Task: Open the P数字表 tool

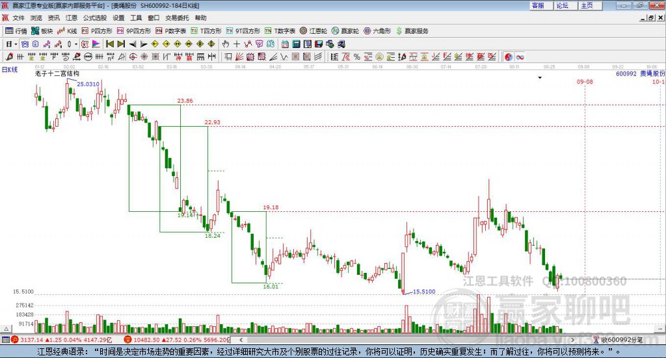Action: coord(171,31)
